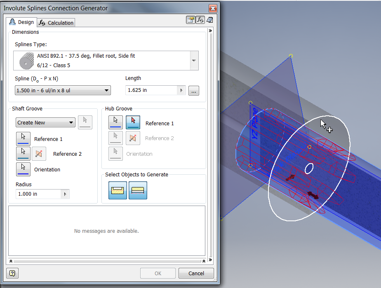Collapse message area using left up-chevrons

(x=11, y=261)
